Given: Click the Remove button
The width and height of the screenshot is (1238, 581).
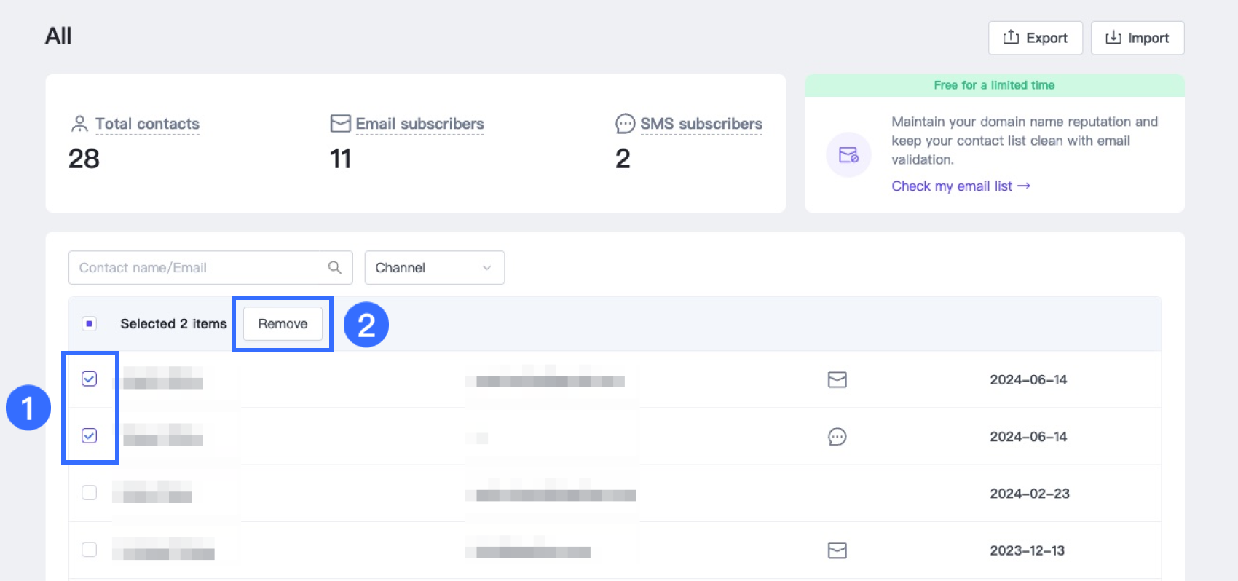Looking at the screenshot, I should [x=283, y=324].
